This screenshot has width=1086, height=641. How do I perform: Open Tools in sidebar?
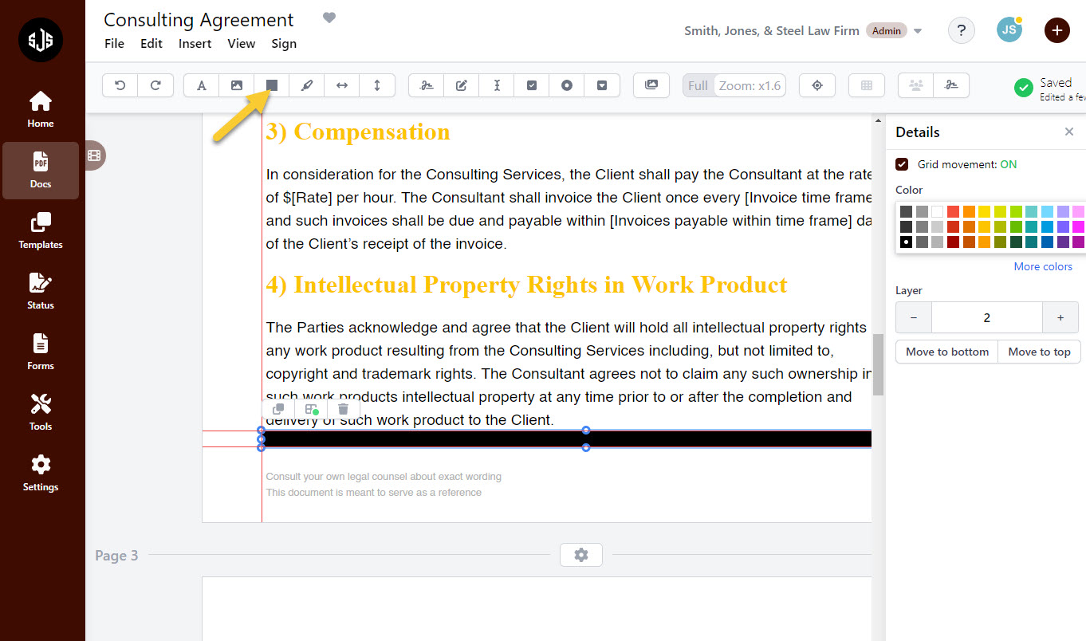41,412
